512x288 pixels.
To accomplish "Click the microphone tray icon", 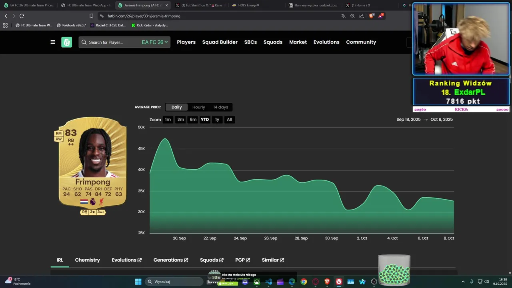I will [x=472, y=282].
